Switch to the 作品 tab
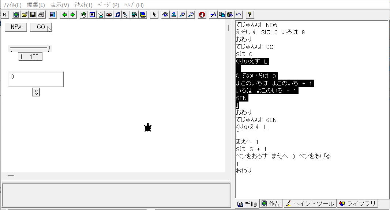This screenshot has width=390, height=210. tap(271, 203)
